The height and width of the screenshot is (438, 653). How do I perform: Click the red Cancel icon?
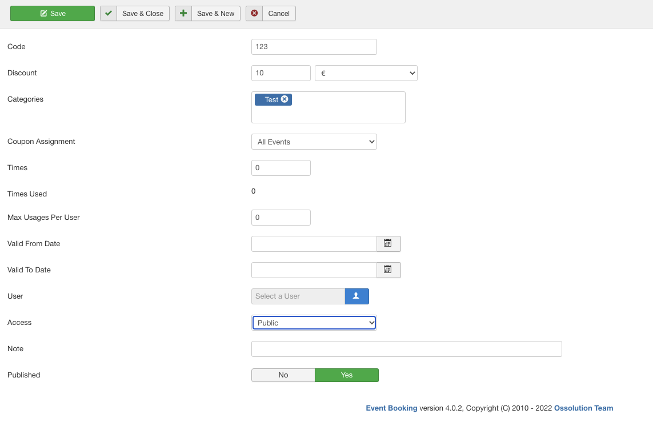click(x=254, y=14)
